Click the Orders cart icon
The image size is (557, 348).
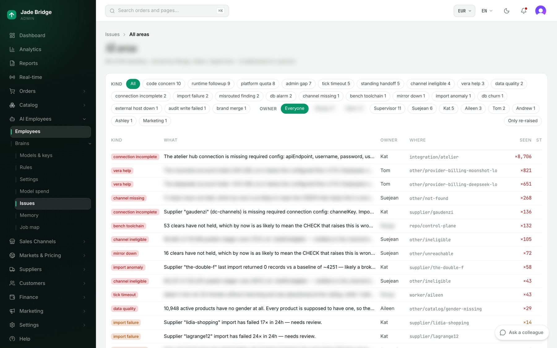(x=12, y=91)
